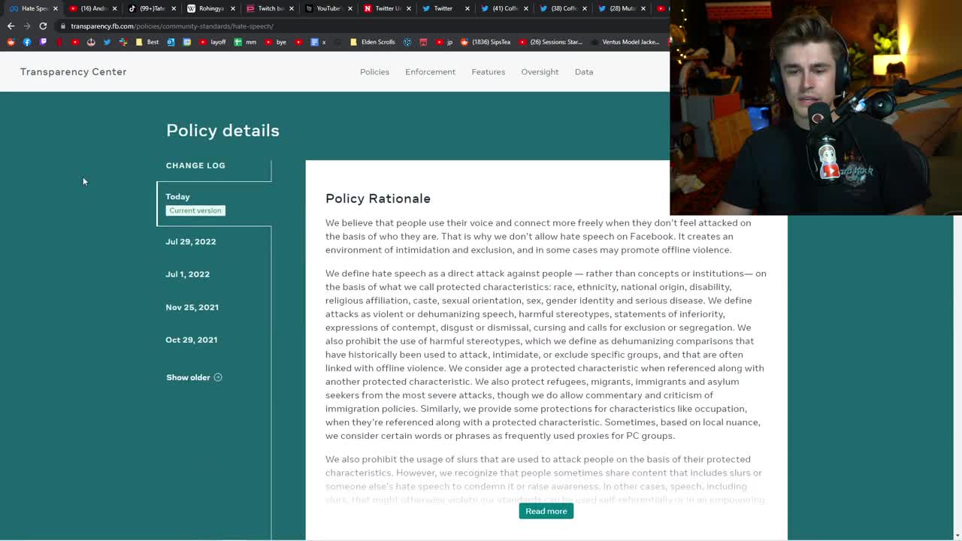The width and height of the screenshot is (962, 541).
Task: Go back using the browser back arrow
Action: [11, 26]
